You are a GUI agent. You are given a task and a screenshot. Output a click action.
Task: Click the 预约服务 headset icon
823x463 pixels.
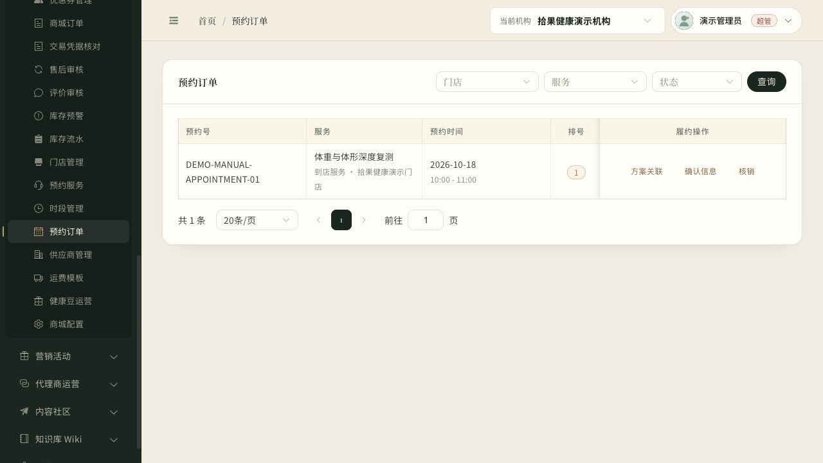click(x=39, y=185)
